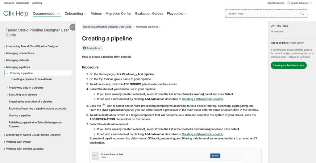
Task: Click the globe language icon
Action: (289, 3)
